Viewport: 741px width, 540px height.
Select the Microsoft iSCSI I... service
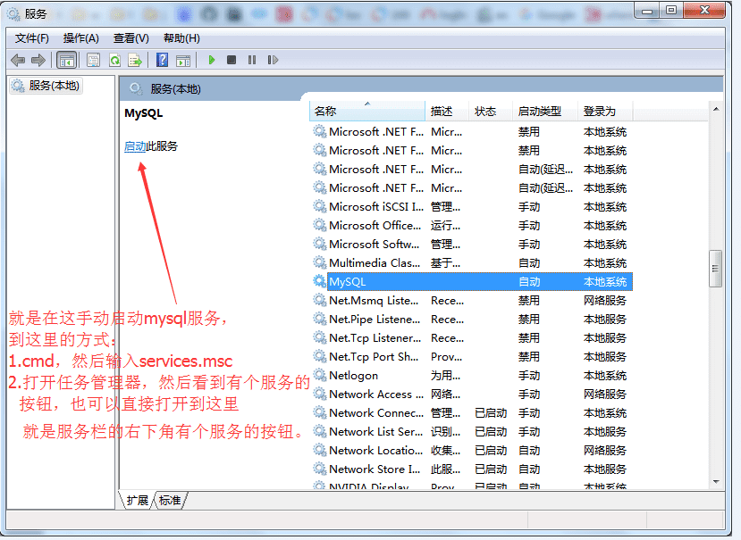click(472, 207)
